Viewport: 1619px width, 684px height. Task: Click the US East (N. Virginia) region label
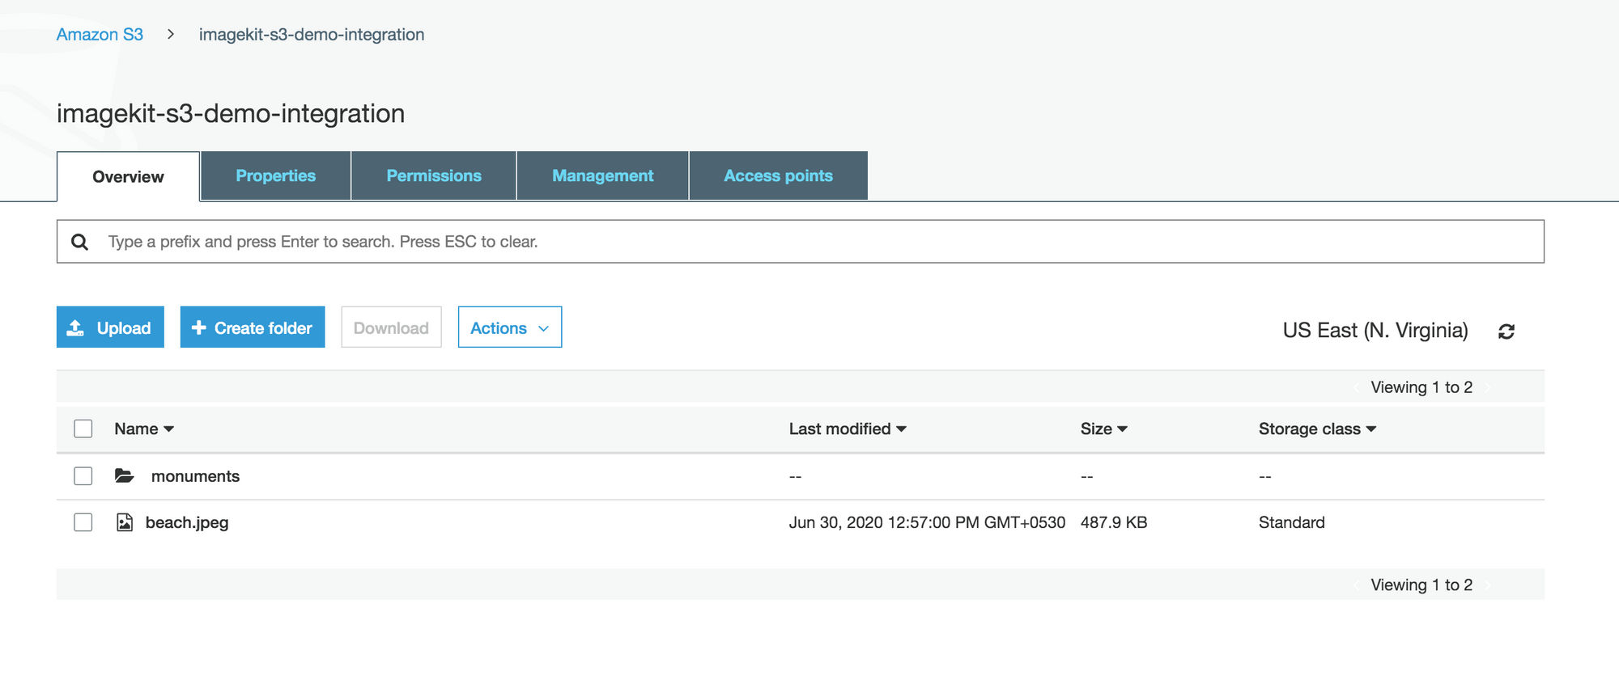pos(1375,330)
